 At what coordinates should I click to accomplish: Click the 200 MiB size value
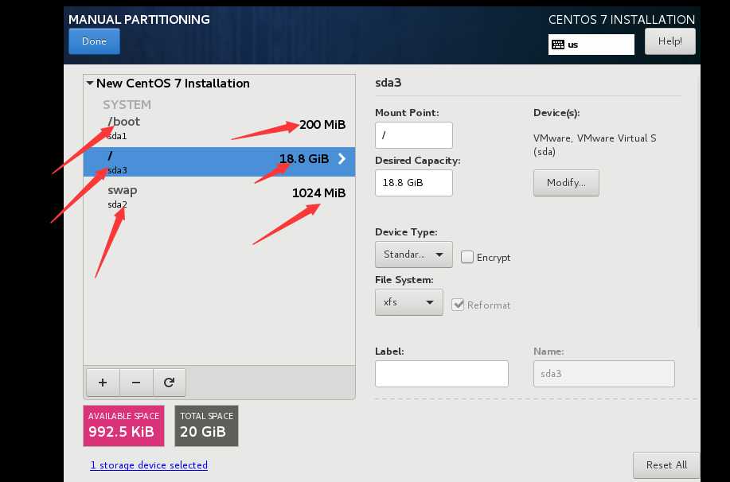pos(322,125)
